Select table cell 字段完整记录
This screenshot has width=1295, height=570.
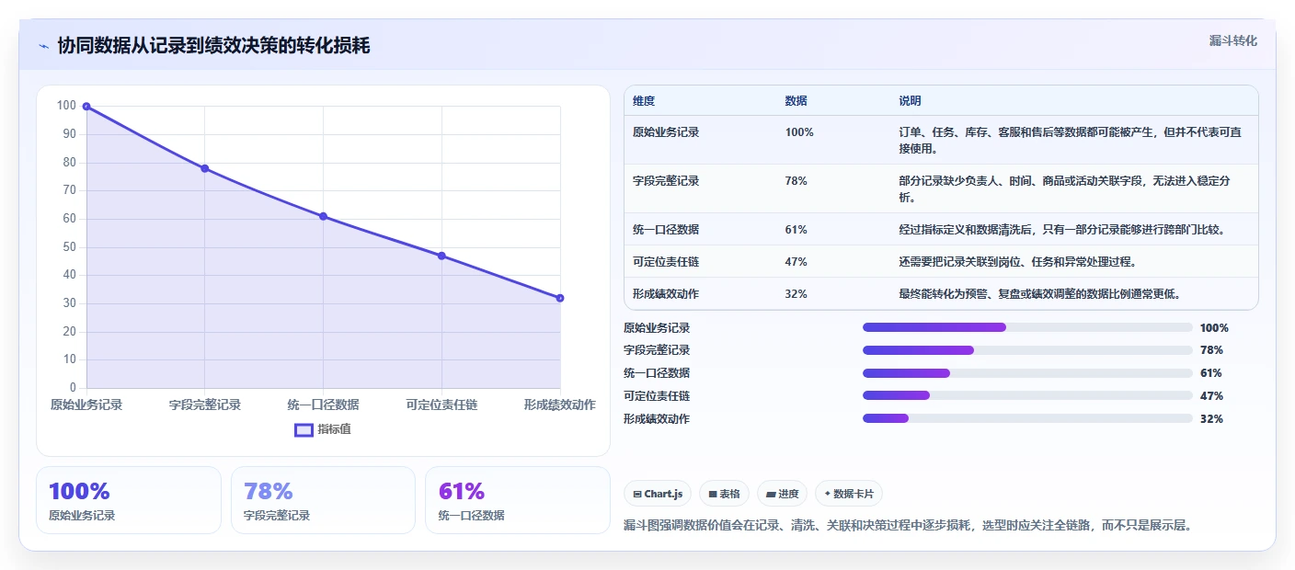pyautogui.click(x=666, y=181)
